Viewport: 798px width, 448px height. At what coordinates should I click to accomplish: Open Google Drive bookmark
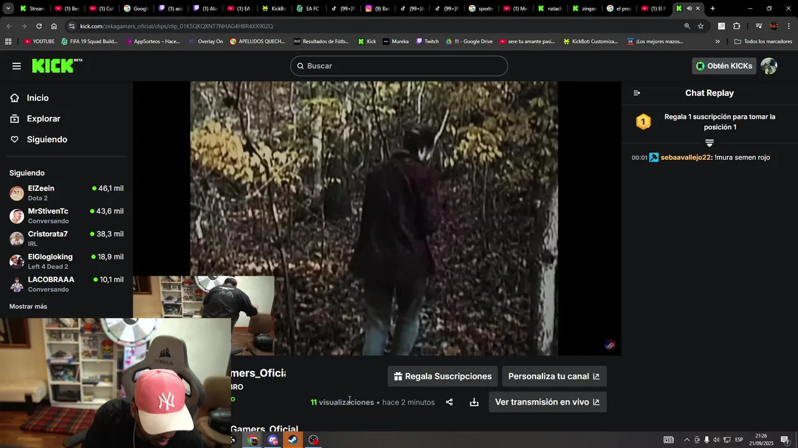click(x=469, y=41)
